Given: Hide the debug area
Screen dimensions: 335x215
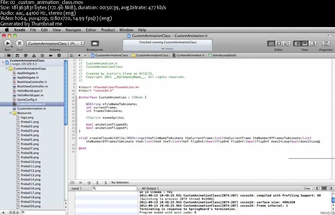Looking at the screenshot, I should [x=72, y=183].
